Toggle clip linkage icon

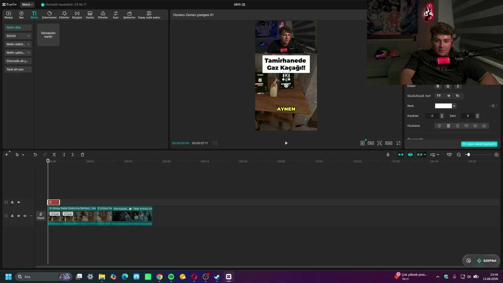(x=420, y=154)
